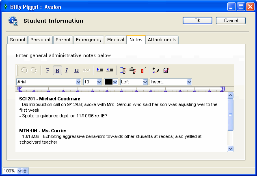Click the undo arrow icon
This screenshot has height=176, width=257.
pyautogui.click(x=24, y=70)
